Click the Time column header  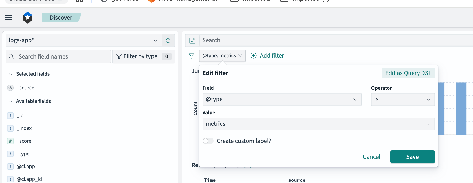pos(210,180)
